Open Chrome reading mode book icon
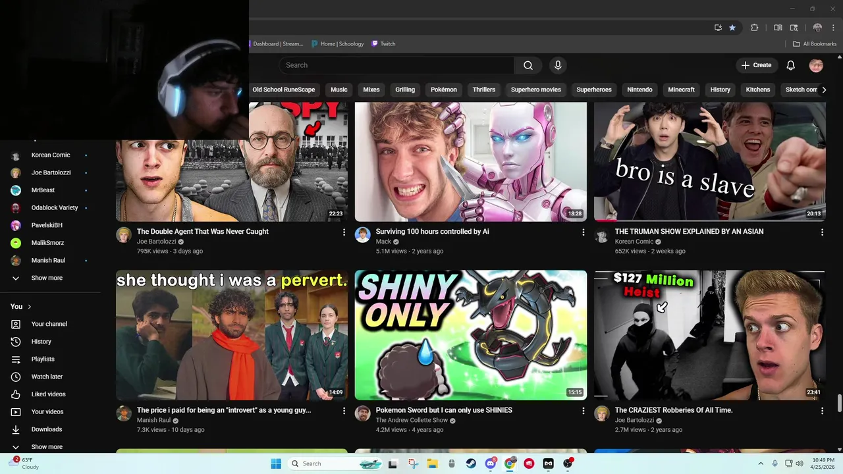 pos(778,28)
